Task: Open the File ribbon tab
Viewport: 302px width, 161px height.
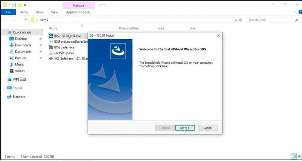Action: click(8, 12)
